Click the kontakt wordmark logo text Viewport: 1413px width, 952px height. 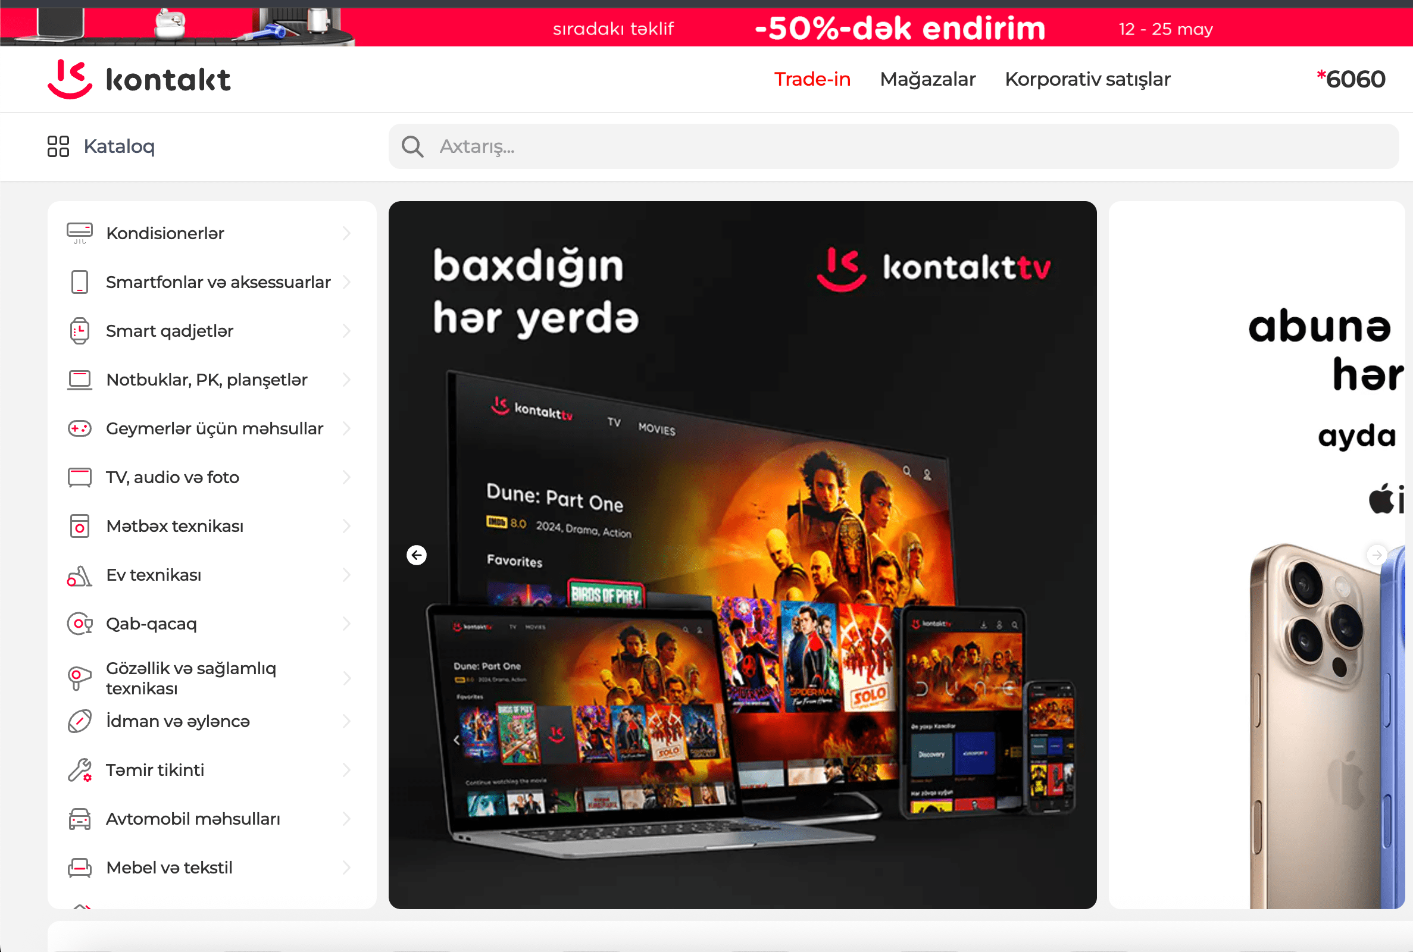click(168, 80)
